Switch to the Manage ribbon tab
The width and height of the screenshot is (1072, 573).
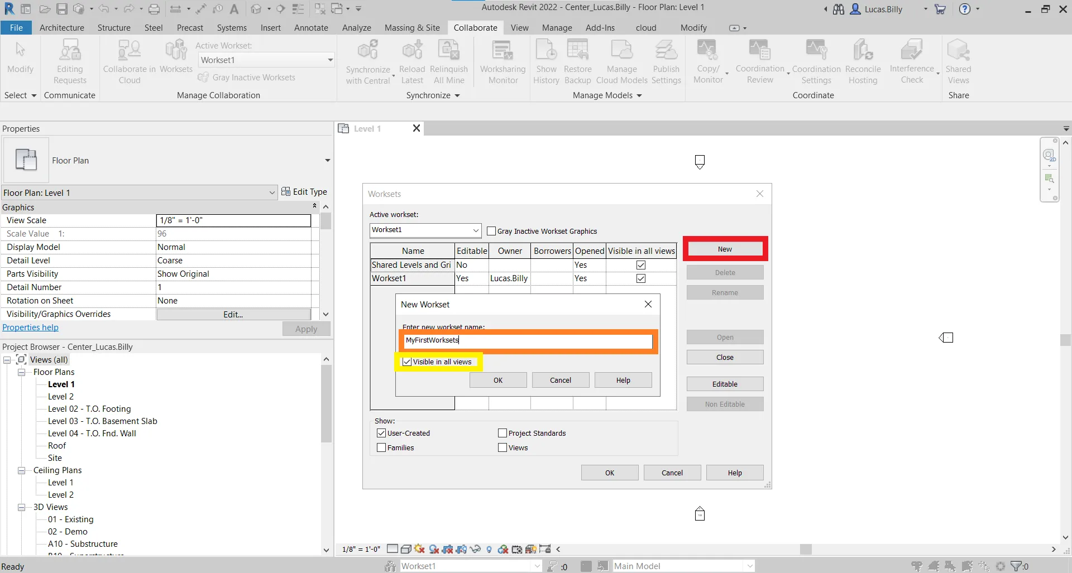pyautogui.click(x=557, y=28)
